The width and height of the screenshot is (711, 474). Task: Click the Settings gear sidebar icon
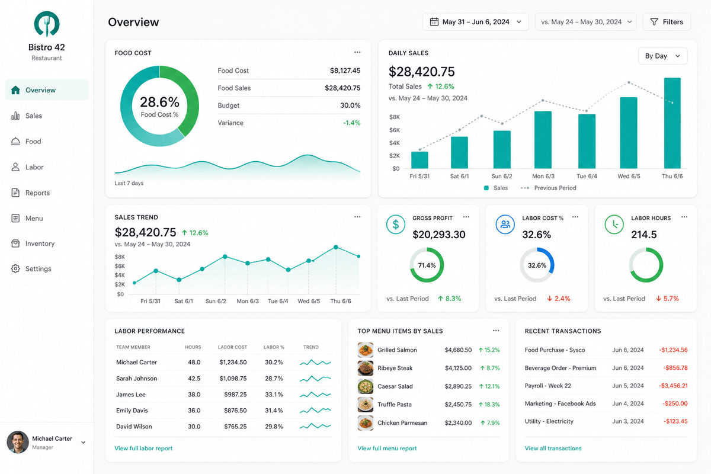pyautogui.click(x=15, y=268)
